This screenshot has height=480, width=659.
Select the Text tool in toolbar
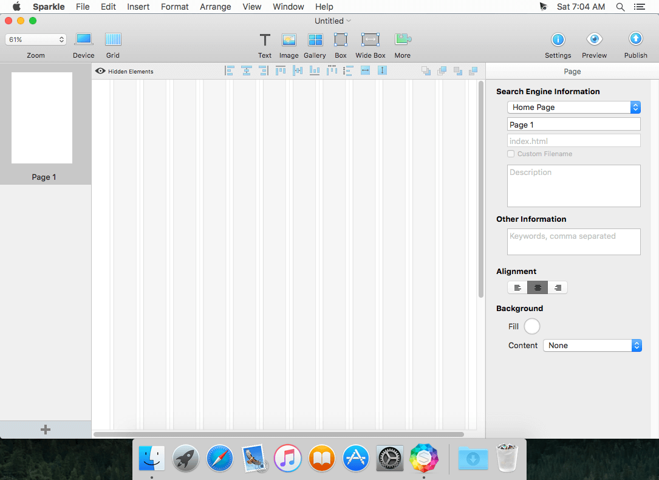pyautogui.click(x=265, y=40)
